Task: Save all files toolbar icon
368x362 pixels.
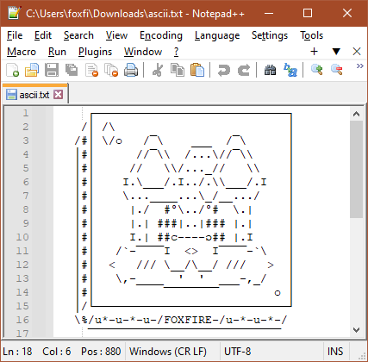Action: [x=72, y=70]
